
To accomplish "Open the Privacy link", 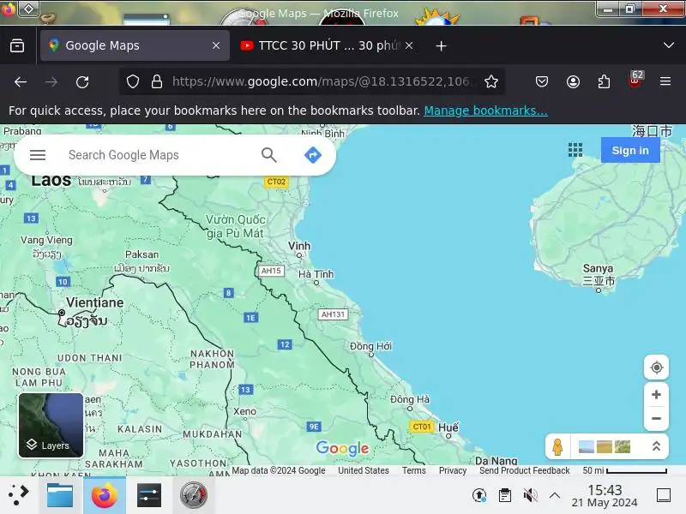I will coord(453,470).
